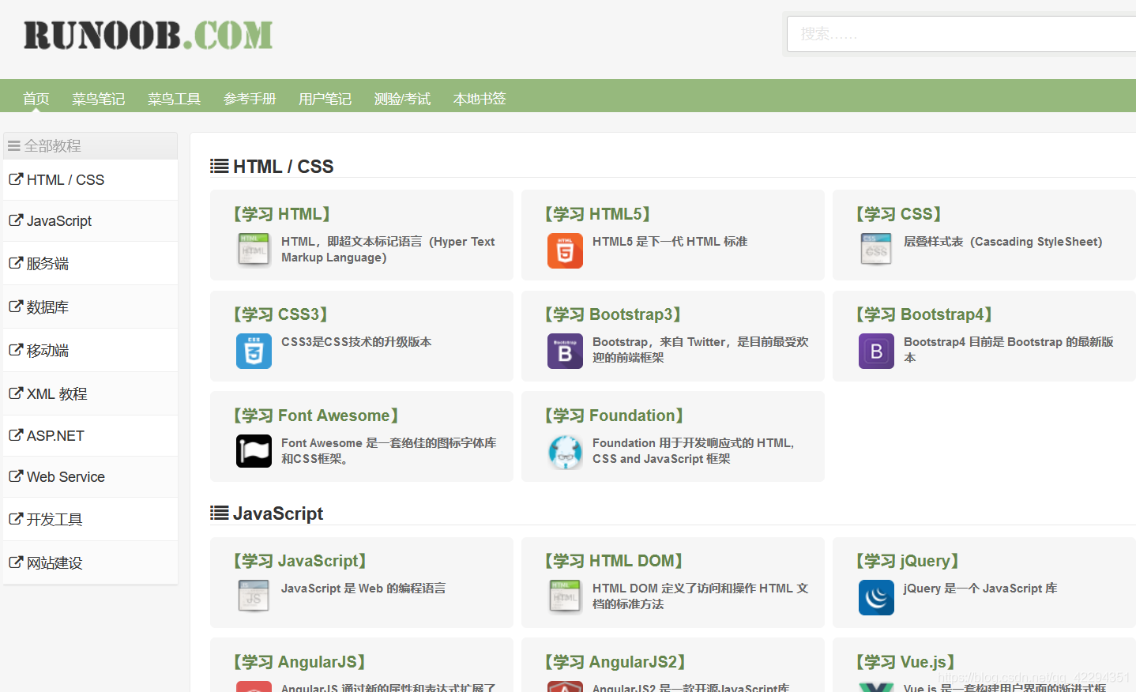Click external-link icon beside 数据库

16,307
